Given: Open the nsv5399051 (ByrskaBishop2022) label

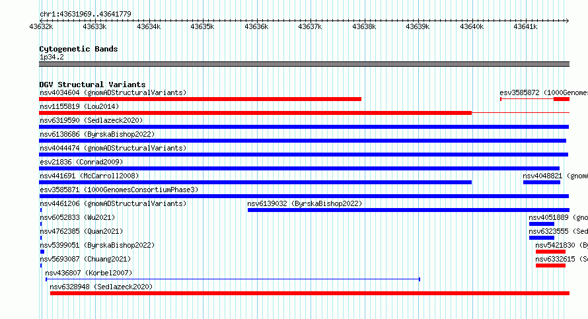Looking at the screenshot, I should point(97,245).
